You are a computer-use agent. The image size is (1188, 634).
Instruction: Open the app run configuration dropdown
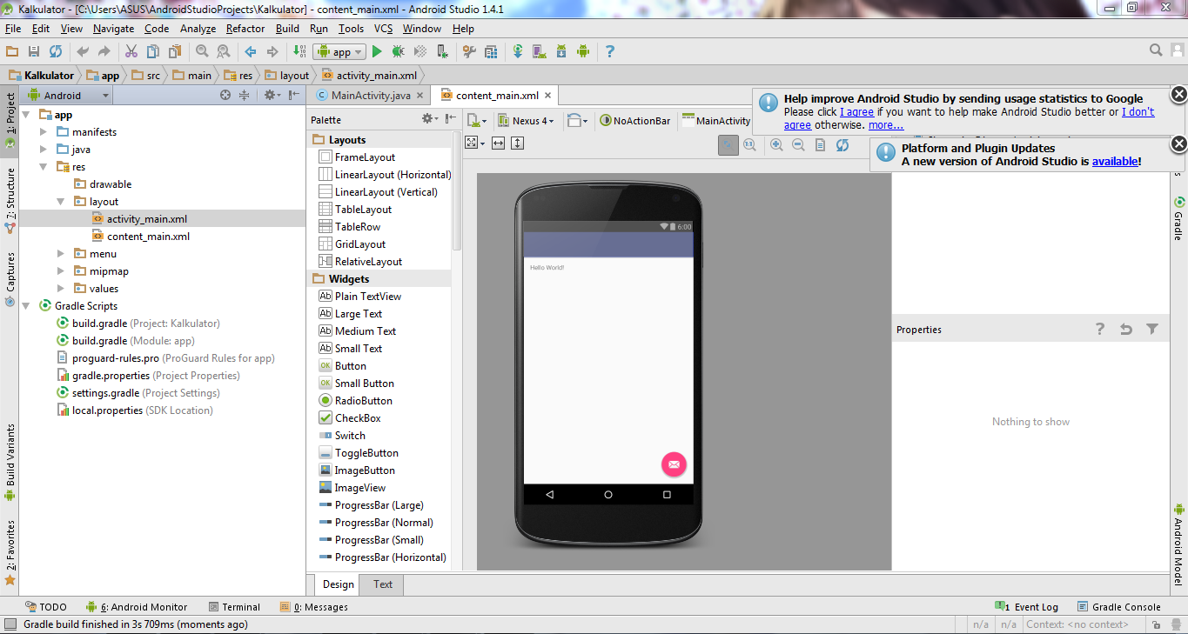[x=339, y=51]
